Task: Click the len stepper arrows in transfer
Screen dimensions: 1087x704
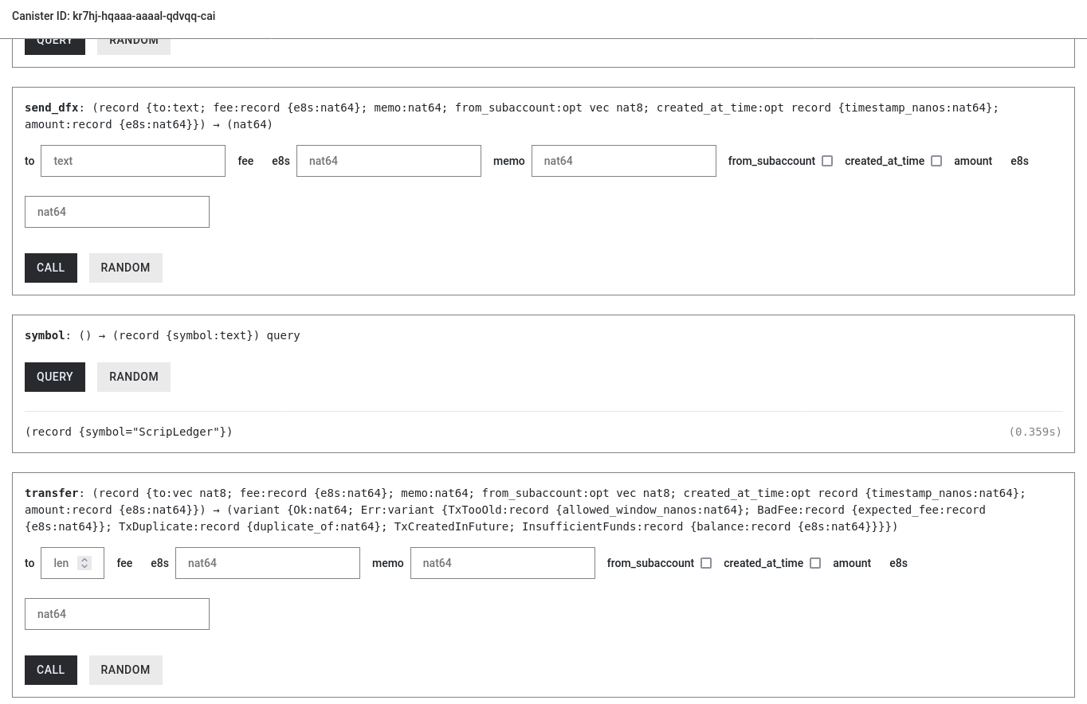Action: point(84,563)
